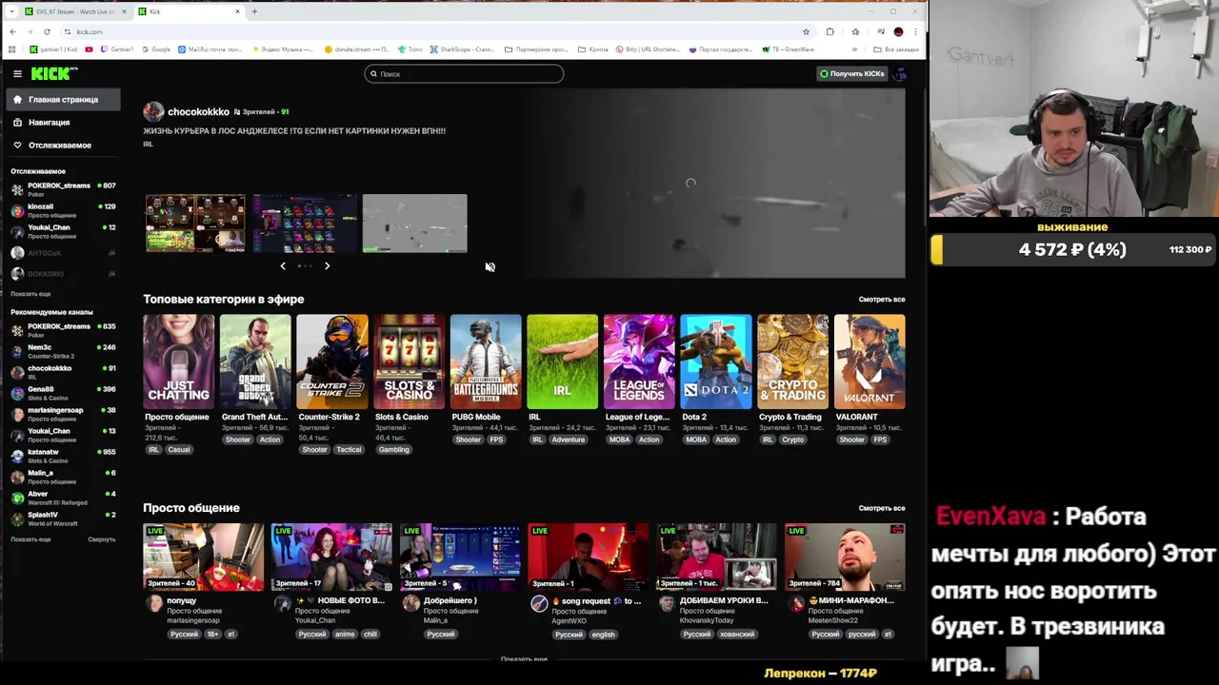This screenshot has width=1219, height=685.
Task: Open katanatw recommended channel
Action: click(x=62, y=456)
